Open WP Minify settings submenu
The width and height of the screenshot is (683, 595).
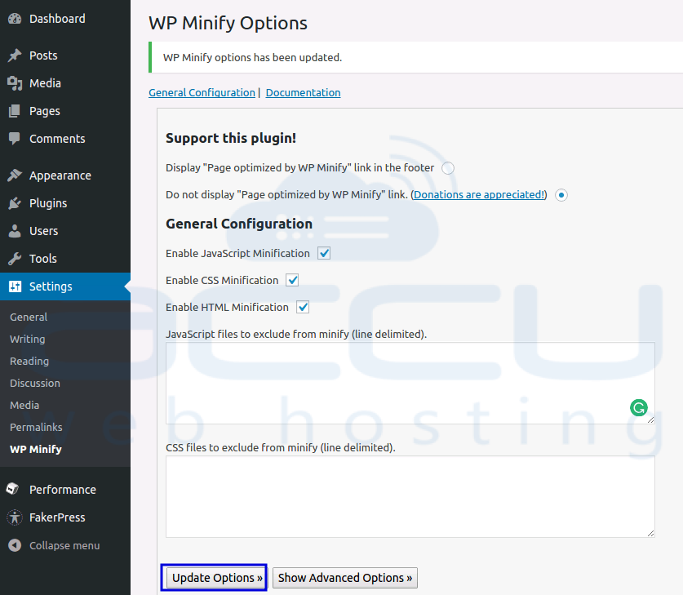36,449
